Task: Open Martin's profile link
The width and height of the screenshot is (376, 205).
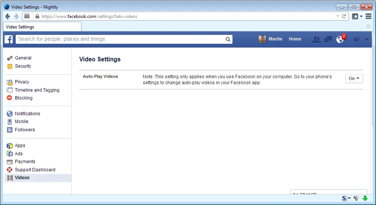Action: [271, 39]
